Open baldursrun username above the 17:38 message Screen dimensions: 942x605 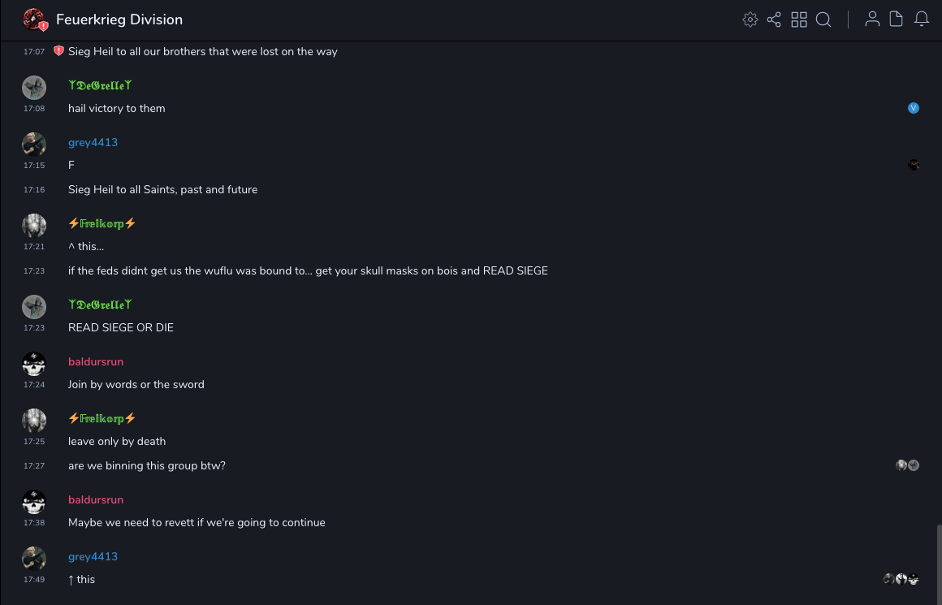(96, 499)
